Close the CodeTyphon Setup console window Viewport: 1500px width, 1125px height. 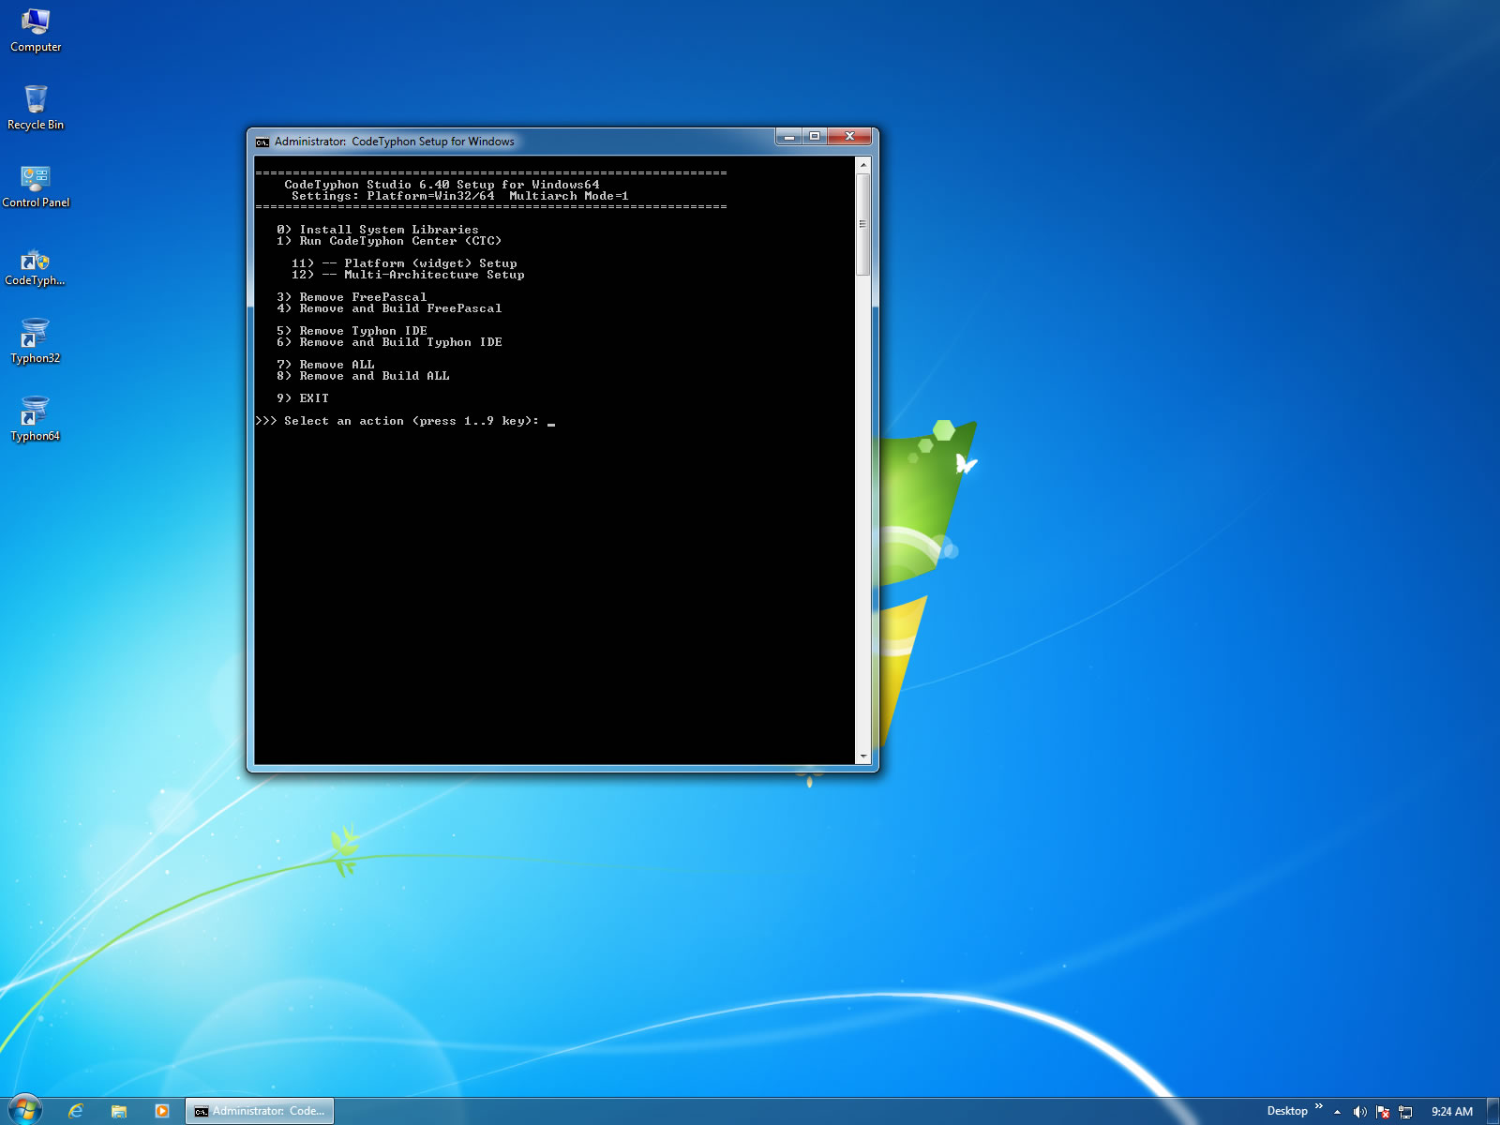pos(850,137)
